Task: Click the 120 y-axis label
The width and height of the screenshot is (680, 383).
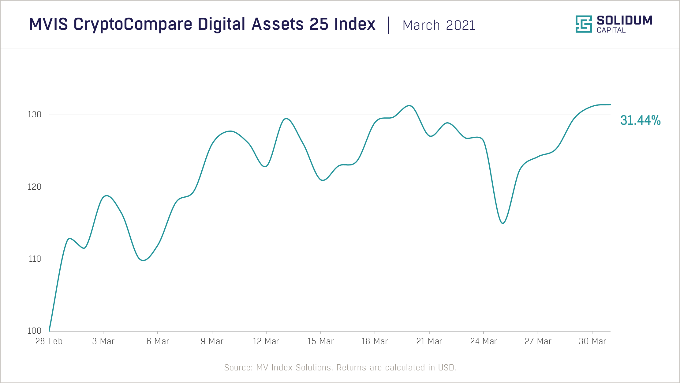Action: click(34, 187)
